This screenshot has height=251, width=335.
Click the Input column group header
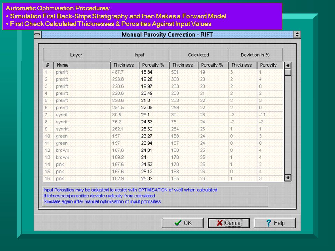pos(140,55)
